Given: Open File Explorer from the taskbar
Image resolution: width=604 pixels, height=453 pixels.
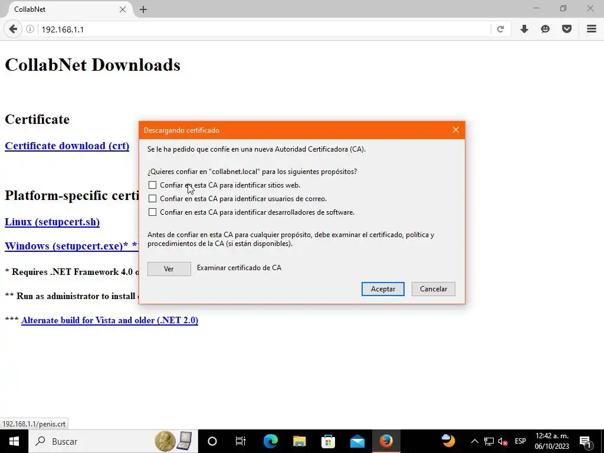Looking at the screenshot, I should coord(299,441).
